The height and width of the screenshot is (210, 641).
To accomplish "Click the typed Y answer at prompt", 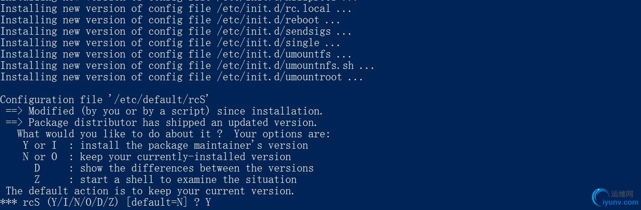I will click(208, 202).
